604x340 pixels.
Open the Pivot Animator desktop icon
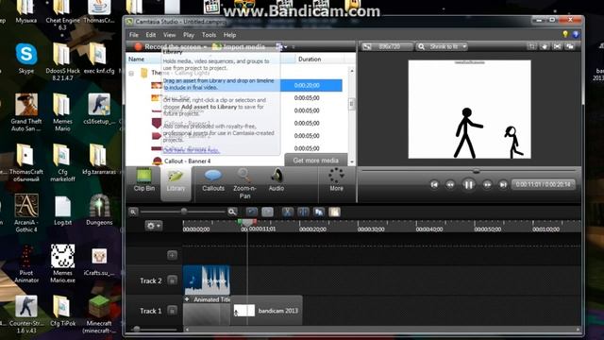tap(26, 263)
